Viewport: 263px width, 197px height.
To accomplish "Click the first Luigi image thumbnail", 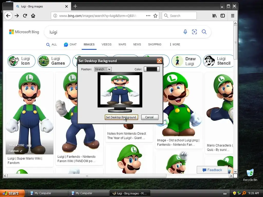I will (30, 113).
